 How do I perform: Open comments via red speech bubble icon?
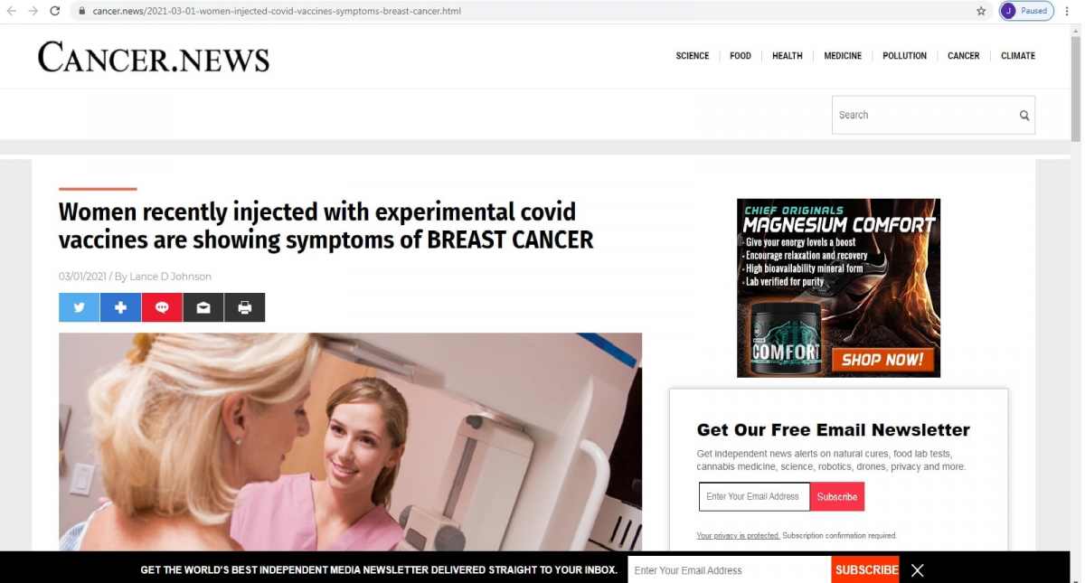click(x=162, y=307)
